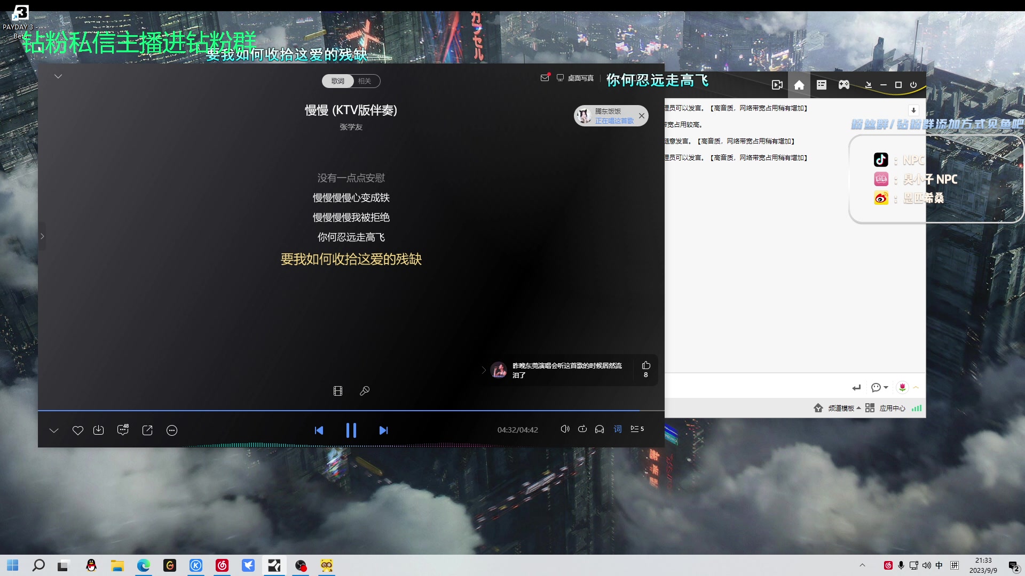1025x576 pixels.
Task: Toggle single-loop playback mode
Action: tap(582, 429)
